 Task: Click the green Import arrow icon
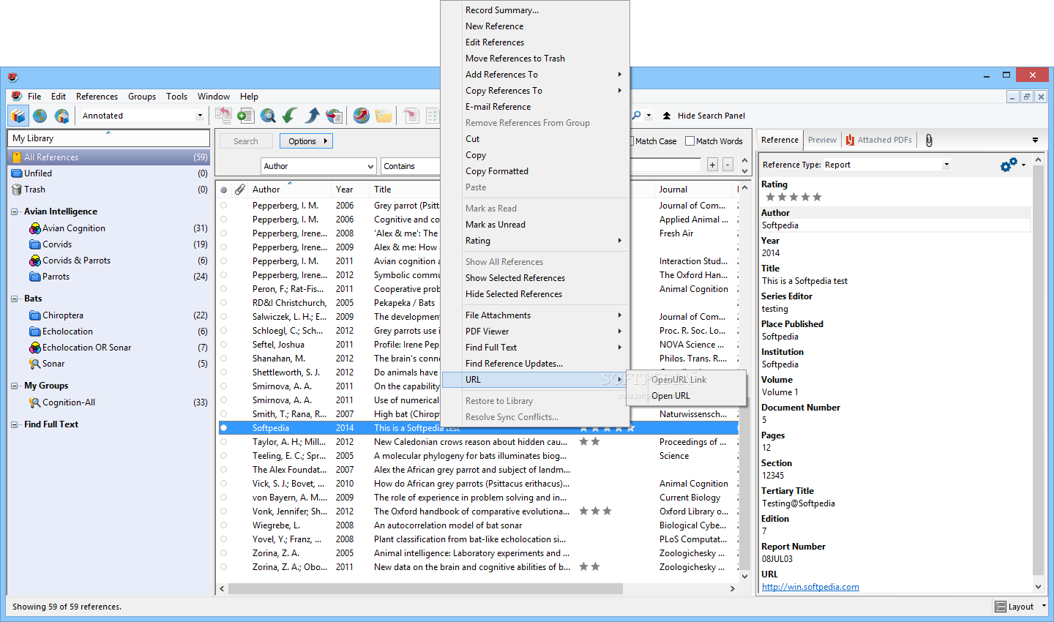[x=290, y=116]
